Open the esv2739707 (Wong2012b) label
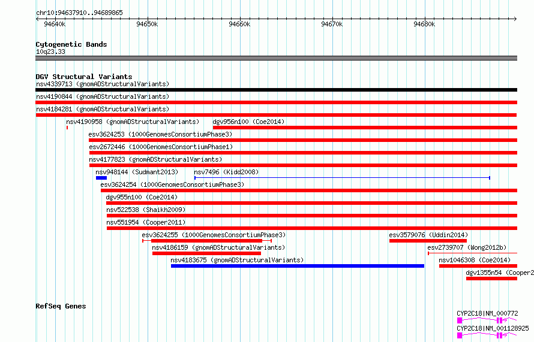 pyautogui.click(x=467, y=247)
